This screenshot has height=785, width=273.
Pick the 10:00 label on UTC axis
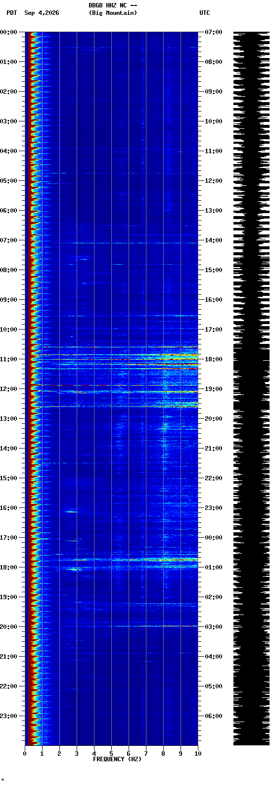214,121
